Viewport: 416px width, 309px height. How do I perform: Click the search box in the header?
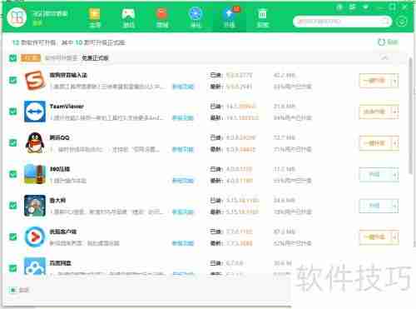point(342,22)
